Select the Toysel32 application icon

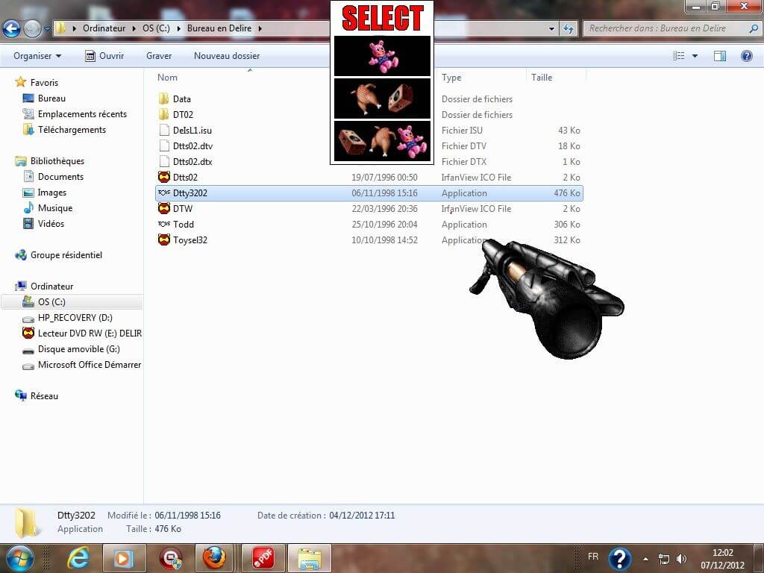(164, 239)
